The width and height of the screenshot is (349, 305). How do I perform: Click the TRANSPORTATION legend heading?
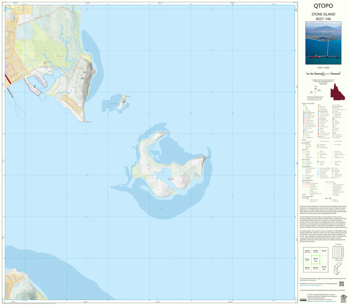(307, 180)
